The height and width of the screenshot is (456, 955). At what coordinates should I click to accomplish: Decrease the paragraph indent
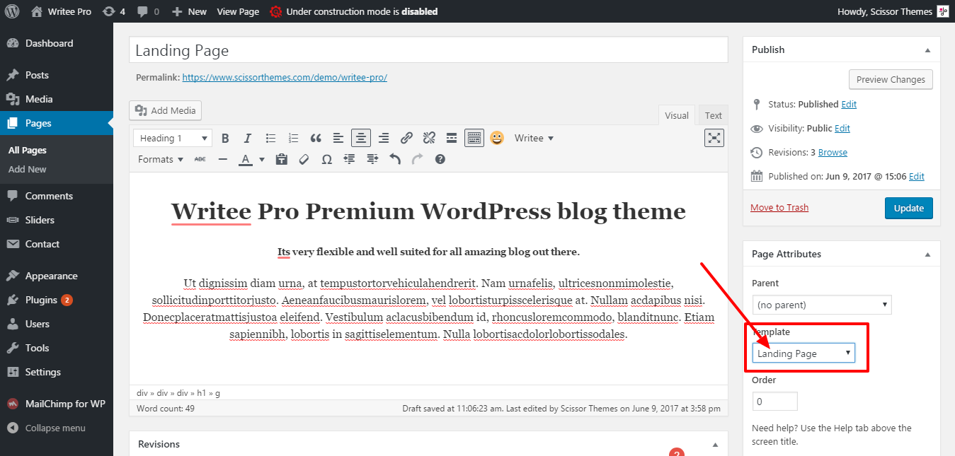pyautogui.click(x=349, y=159)
